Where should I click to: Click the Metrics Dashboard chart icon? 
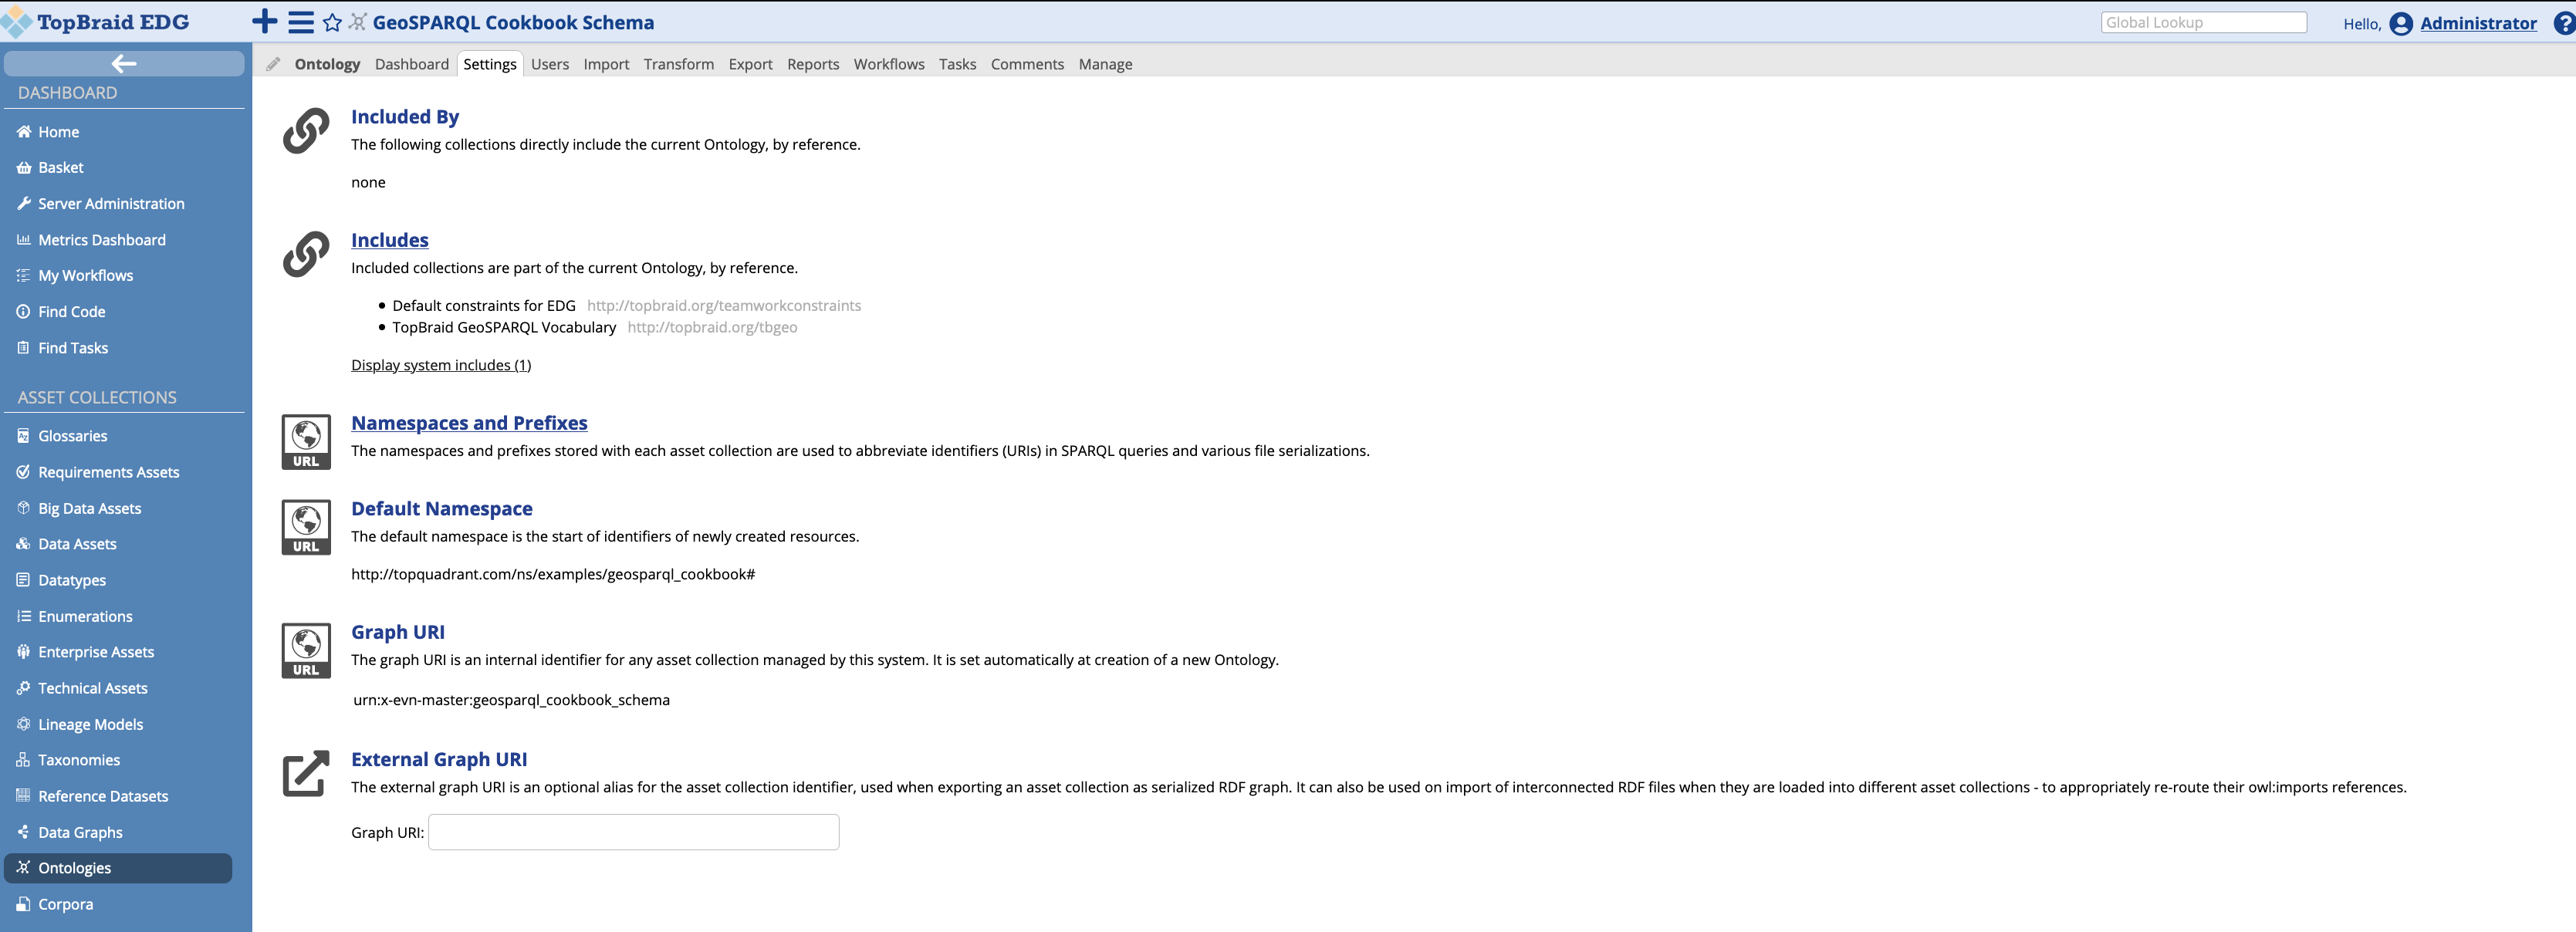(x=24, y=240)
